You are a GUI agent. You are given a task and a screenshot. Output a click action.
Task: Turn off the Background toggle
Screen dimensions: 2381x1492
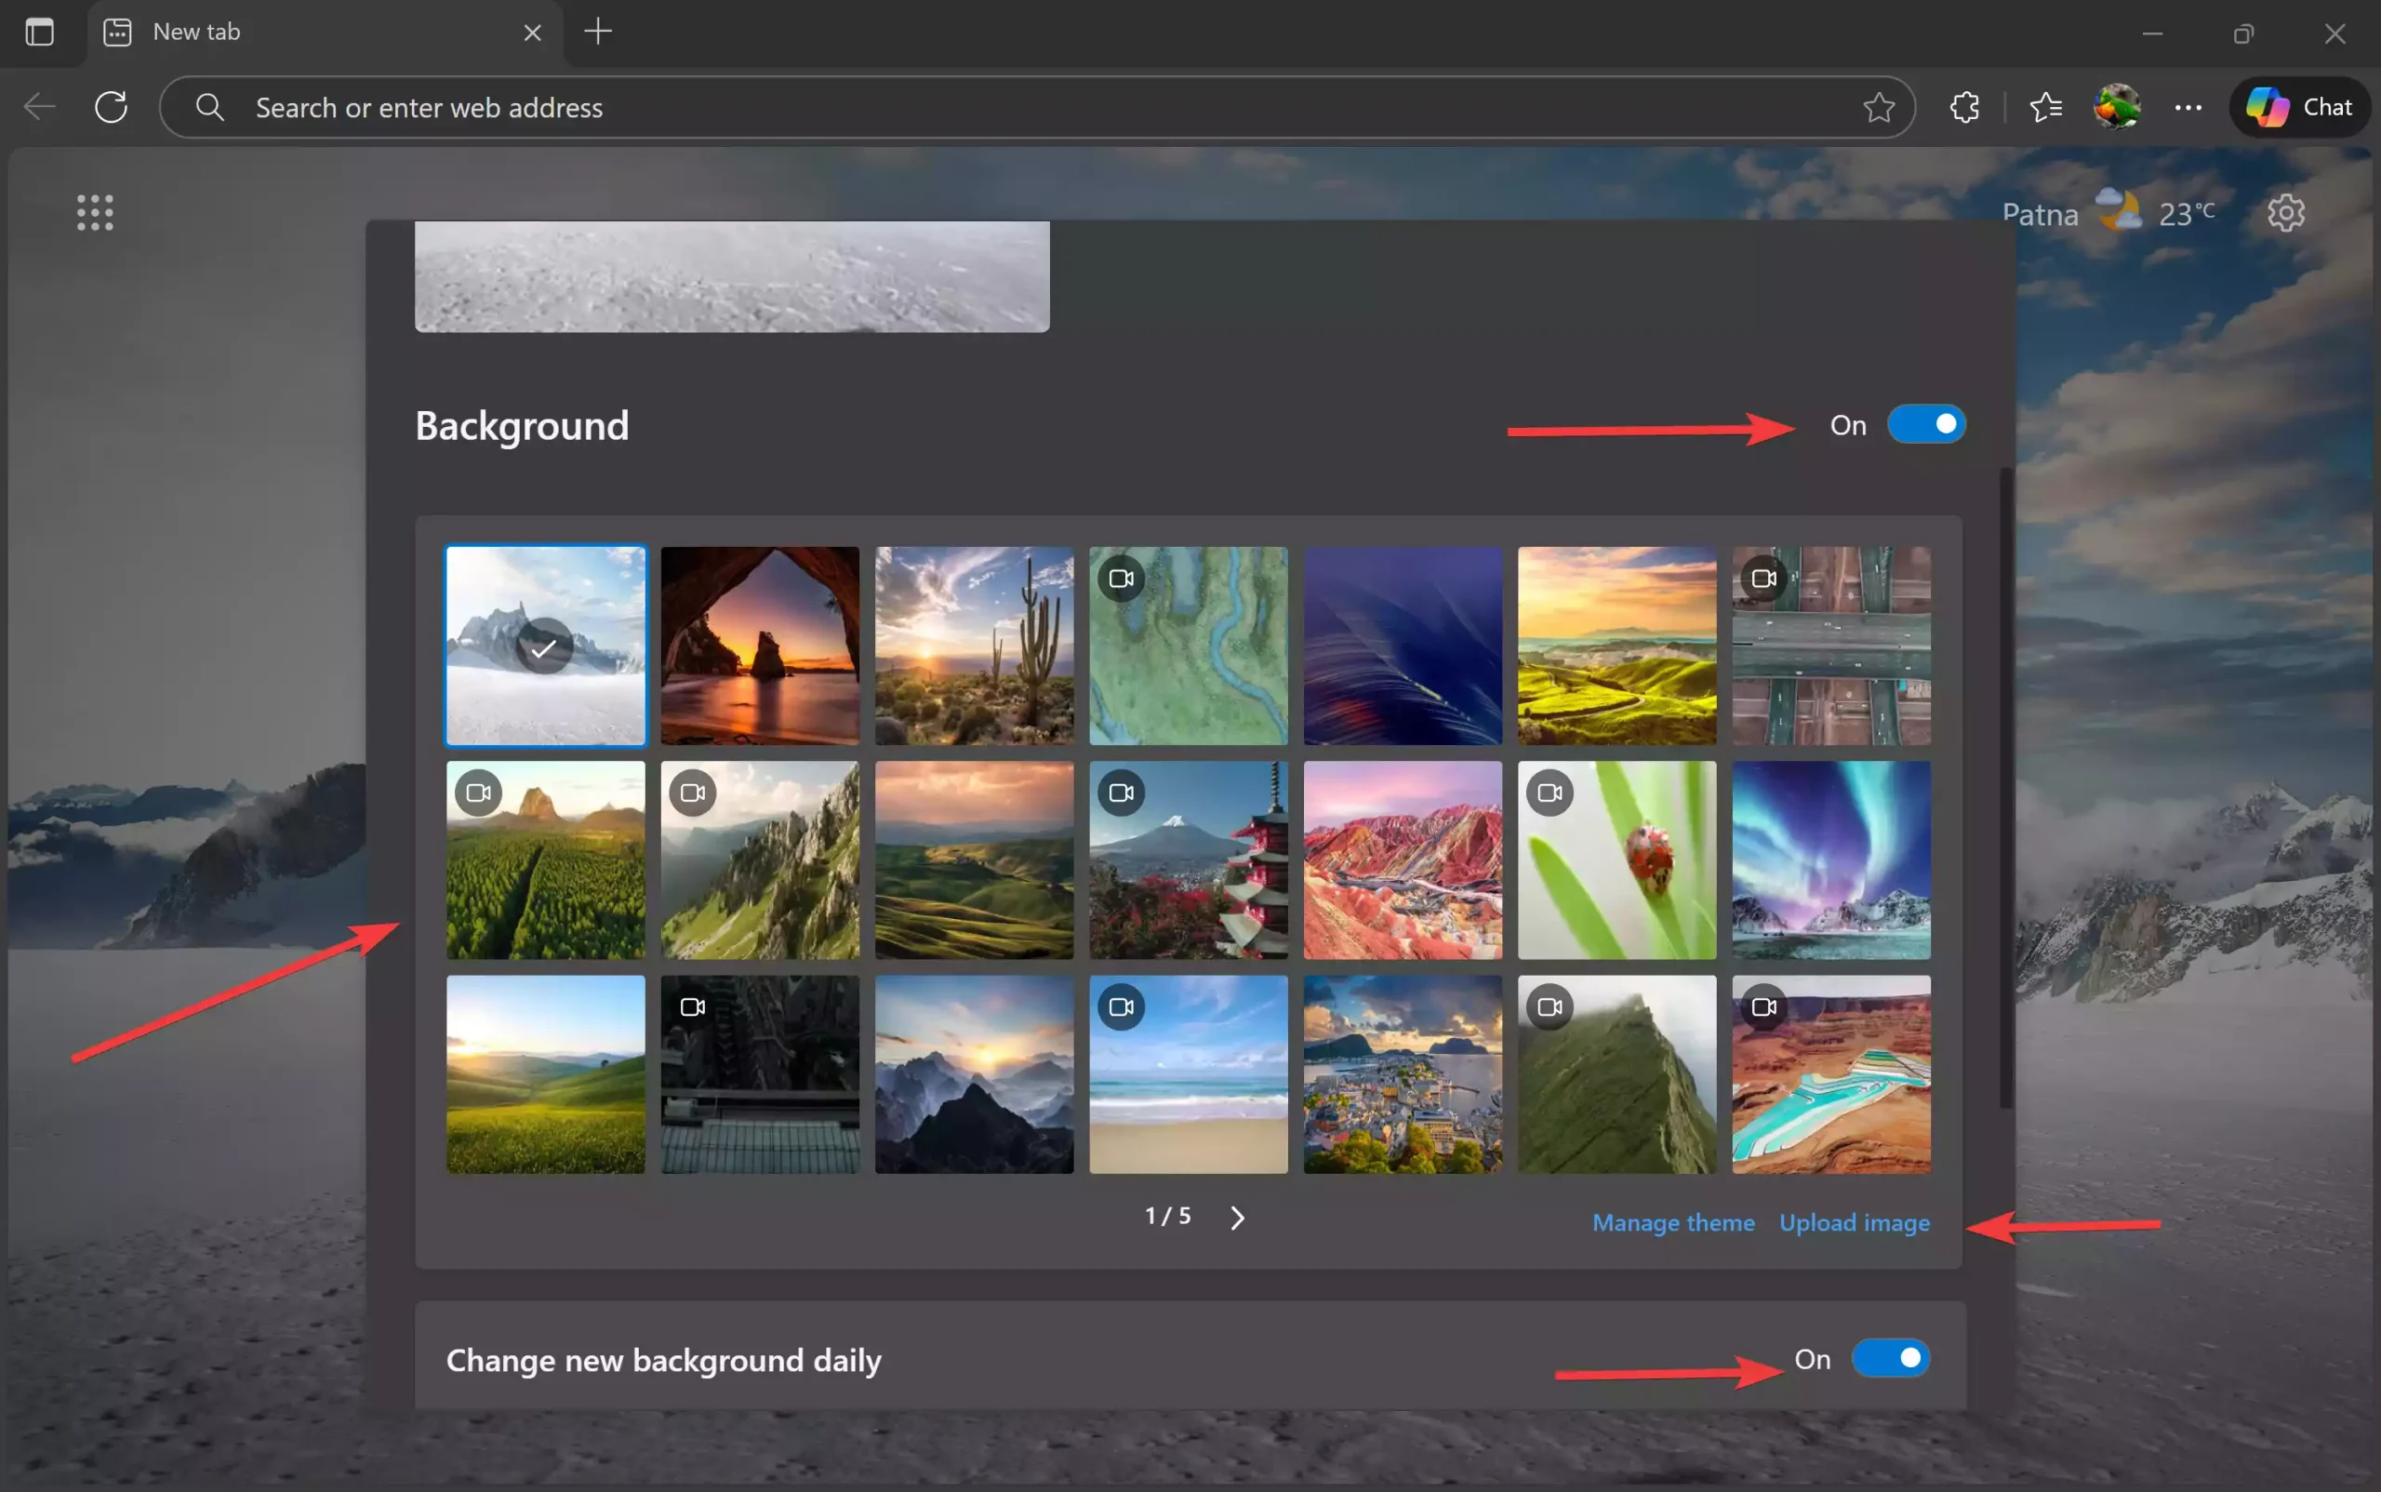(1926, 424)
